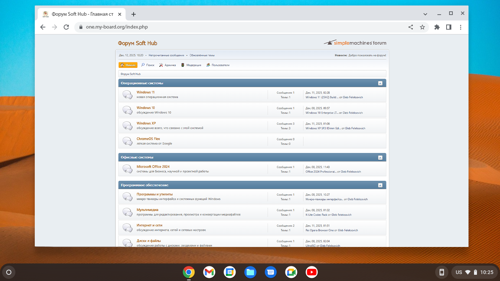This screenshot has width=500, height=281.
Task: Open the Messages app from the shelf
Action: pyautogui.click(x=271, y=272)
